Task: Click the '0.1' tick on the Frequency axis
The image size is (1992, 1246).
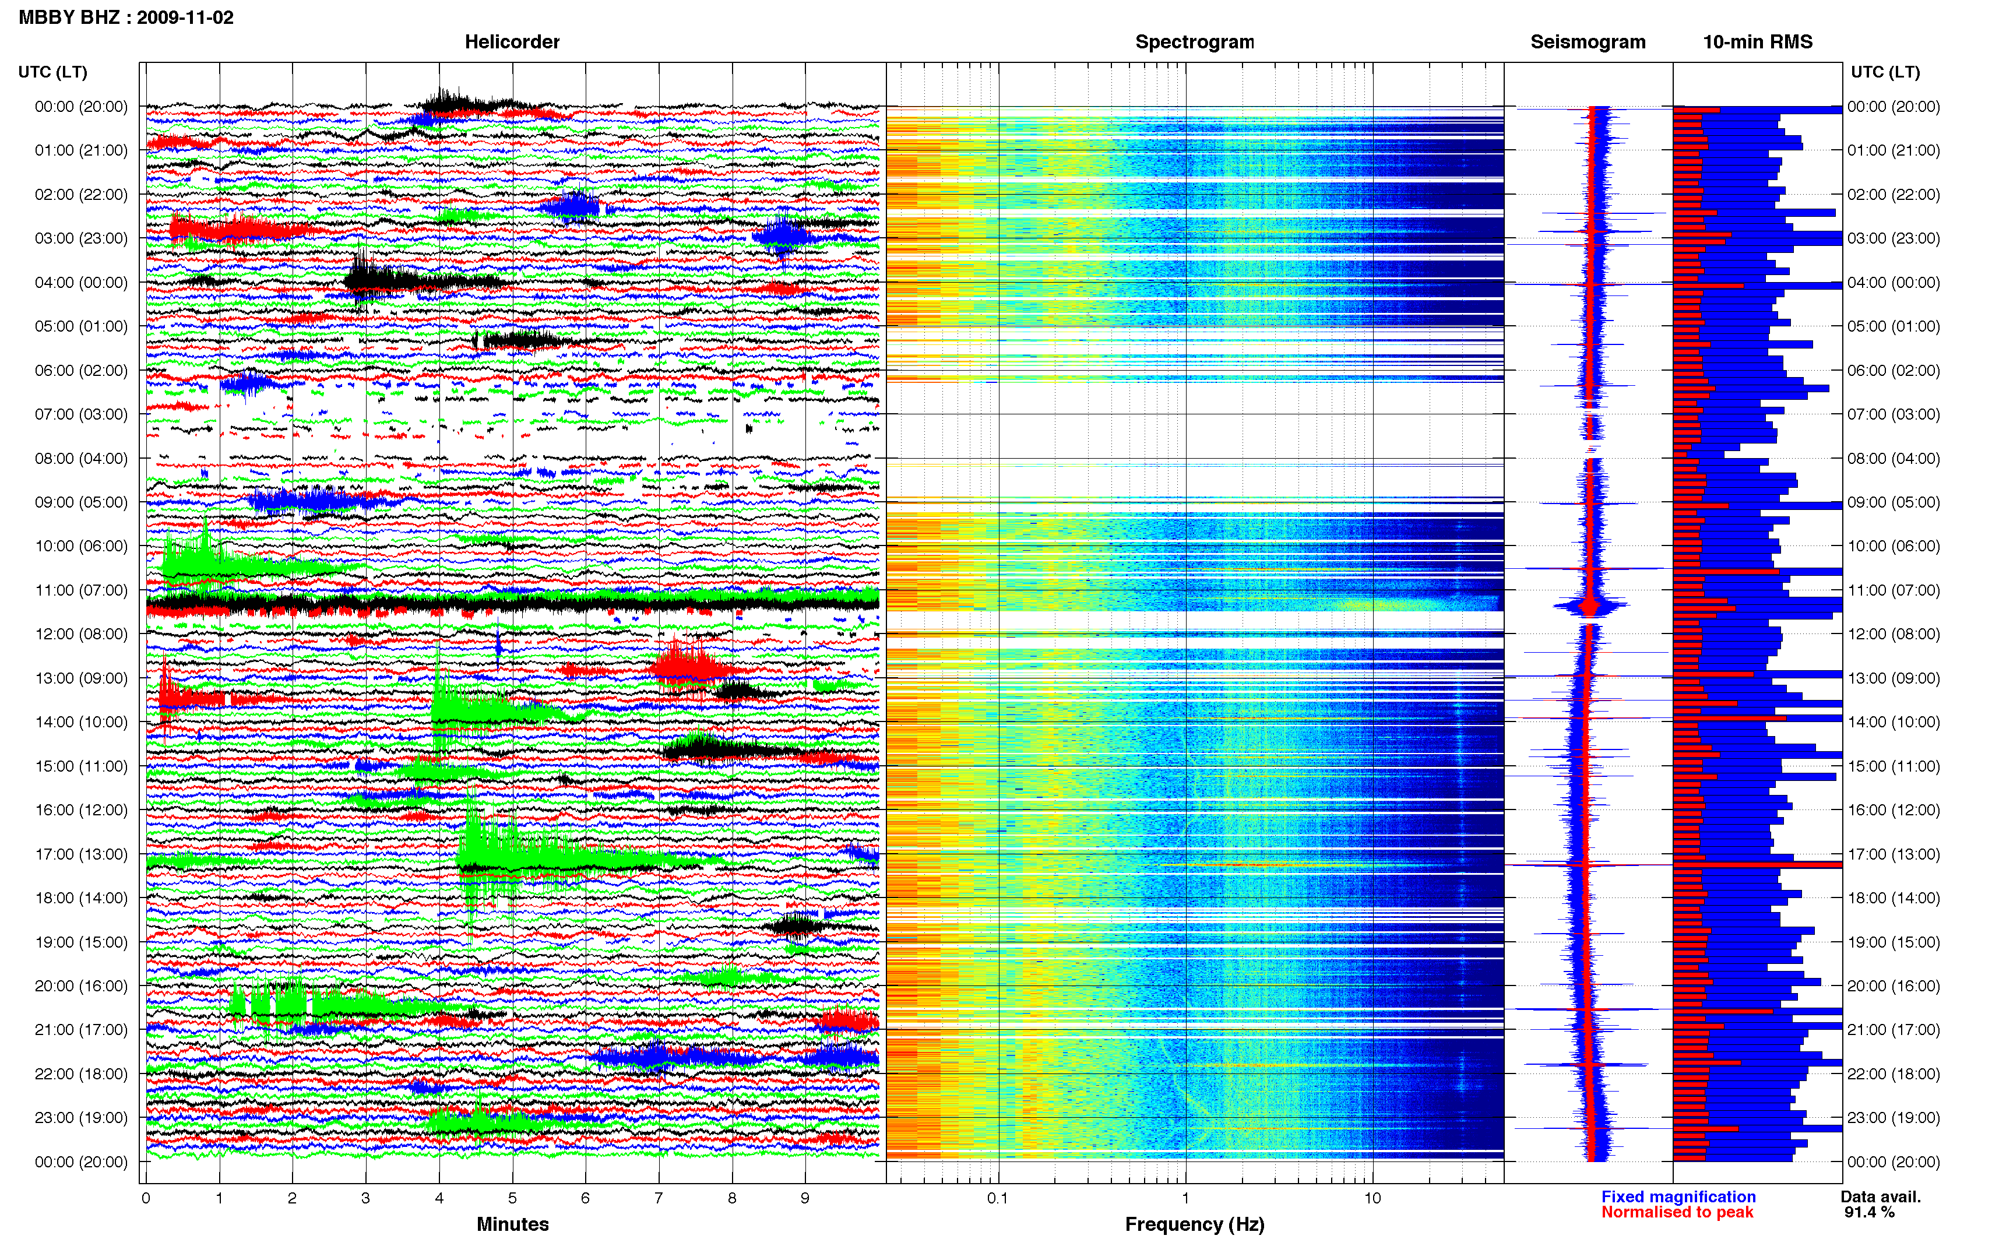Action: click(x=998, y=1199)
